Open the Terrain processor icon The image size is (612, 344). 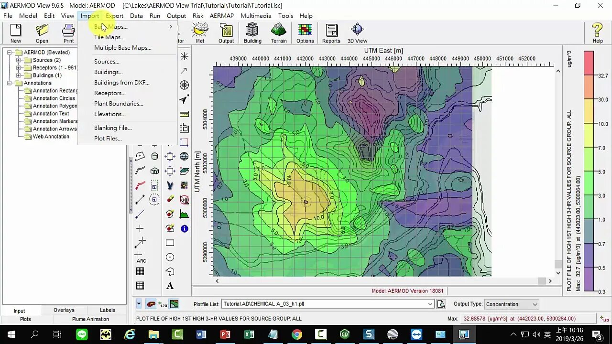click(x=279, y=33)
